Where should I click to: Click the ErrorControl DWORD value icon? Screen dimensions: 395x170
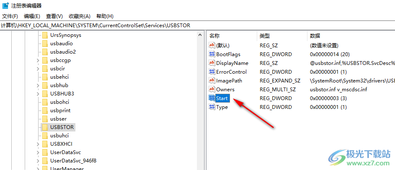(x=212, y=72)
